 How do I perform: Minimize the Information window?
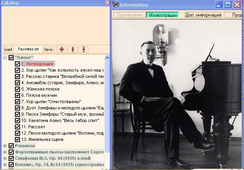(x=219, y=5)
